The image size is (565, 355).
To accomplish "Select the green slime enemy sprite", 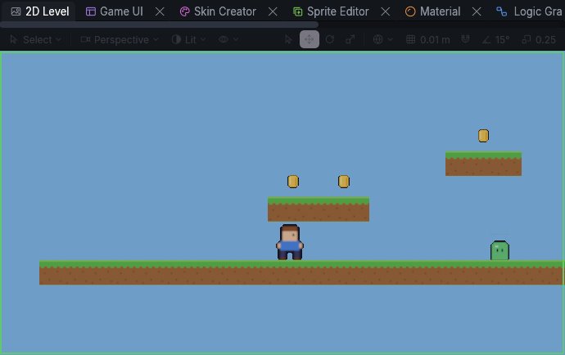I will click(x=499, y=250).
